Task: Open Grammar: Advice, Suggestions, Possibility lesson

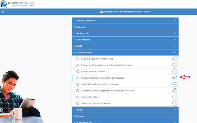Action: [125, 91]
